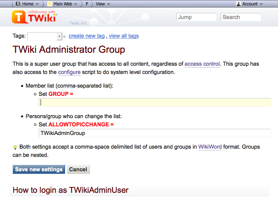The height and width of the screenshot is (200, 278).
Task: Open the View menu in breadcrumb bar
Action: (103, 4)
